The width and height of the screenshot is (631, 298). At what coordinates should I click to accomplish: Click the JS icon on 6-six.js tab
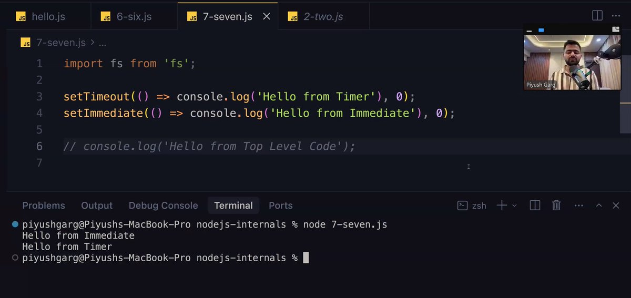point(106,17)
